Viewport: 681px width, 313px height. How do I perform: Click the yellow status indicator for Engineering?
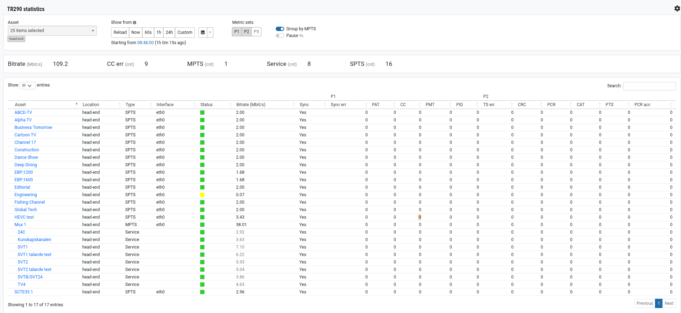tap(202, 195)
